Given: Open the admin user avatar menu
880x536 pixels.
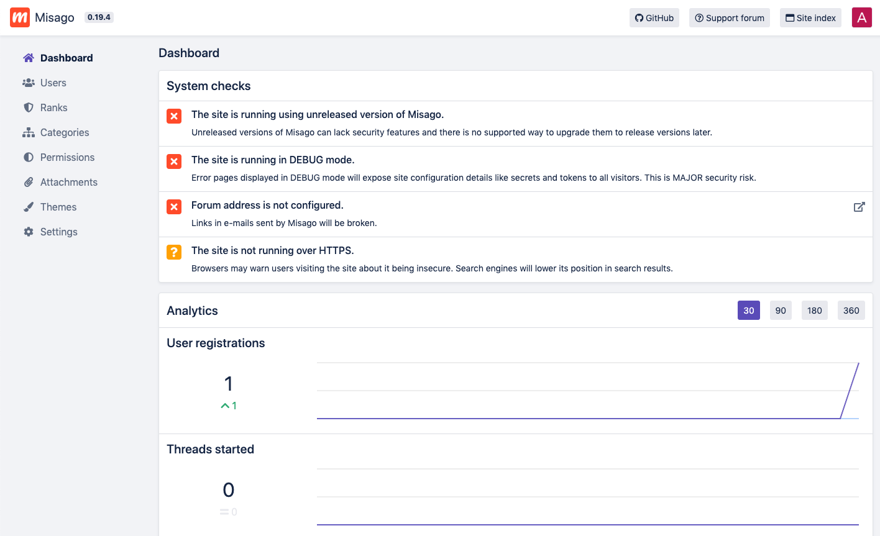Looking at the screenshot, I should 861,17.
